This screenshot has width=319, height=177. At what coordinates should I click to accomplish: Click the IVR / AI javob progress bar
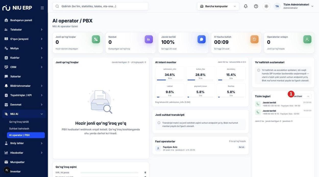109,173
